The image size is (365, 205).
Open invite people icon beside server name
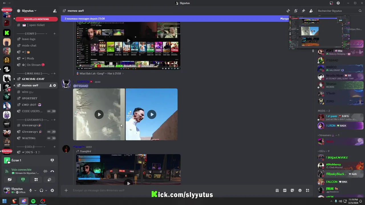[x=55, y=11]
